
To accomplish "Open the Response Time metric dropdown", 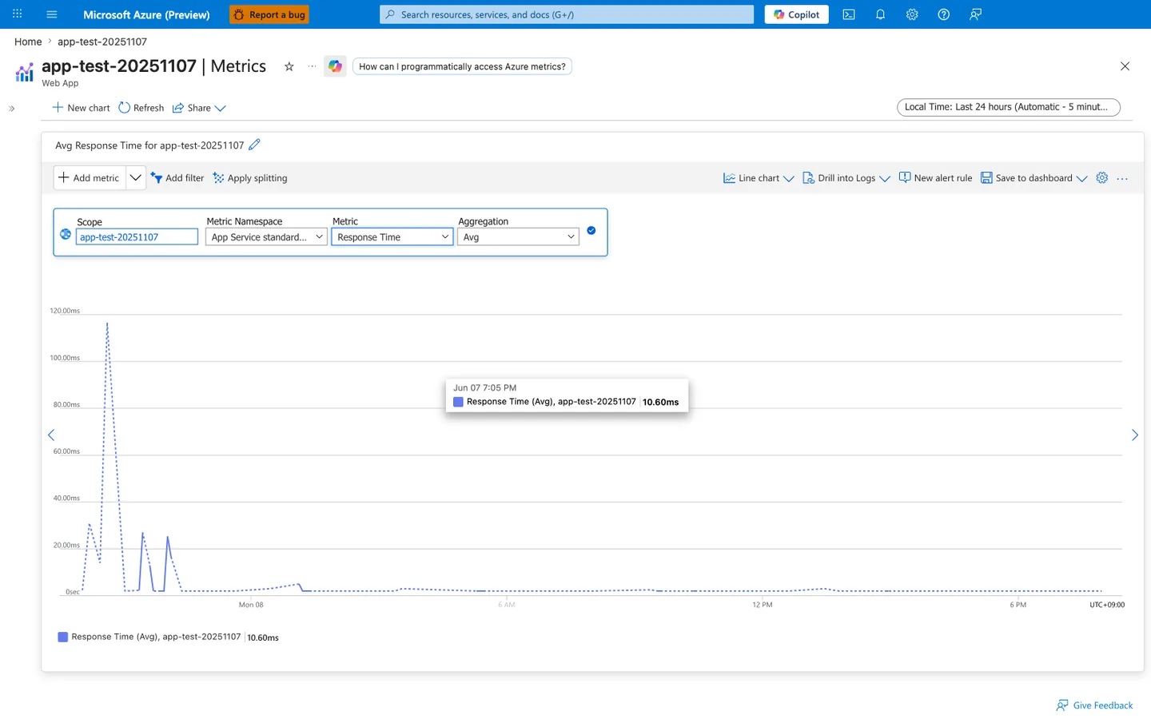I will (392, 237).
